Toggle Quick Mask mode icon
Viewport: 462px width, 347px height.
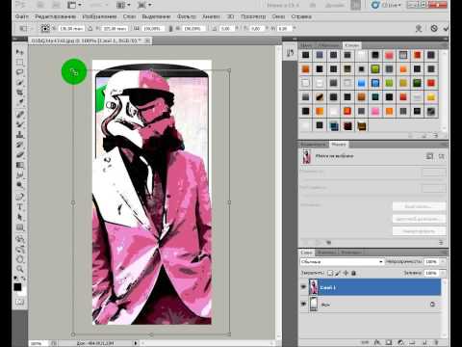pyautogui.click(x=19, y=302)
